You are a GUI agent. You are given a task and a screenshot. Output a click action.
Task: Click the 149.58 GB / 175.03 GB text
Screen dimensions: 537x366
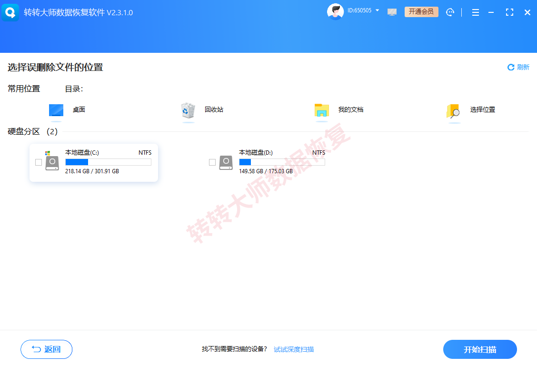pos(266,171)
